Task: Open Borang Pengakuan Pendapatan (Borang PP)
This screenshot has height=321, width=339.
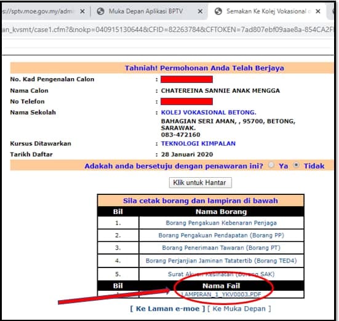Action: click(x=221, y=235)
